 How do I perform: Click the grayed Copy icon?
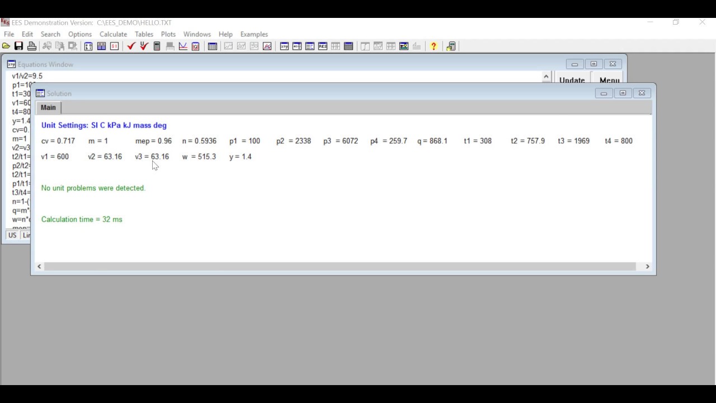click(59, 46)
